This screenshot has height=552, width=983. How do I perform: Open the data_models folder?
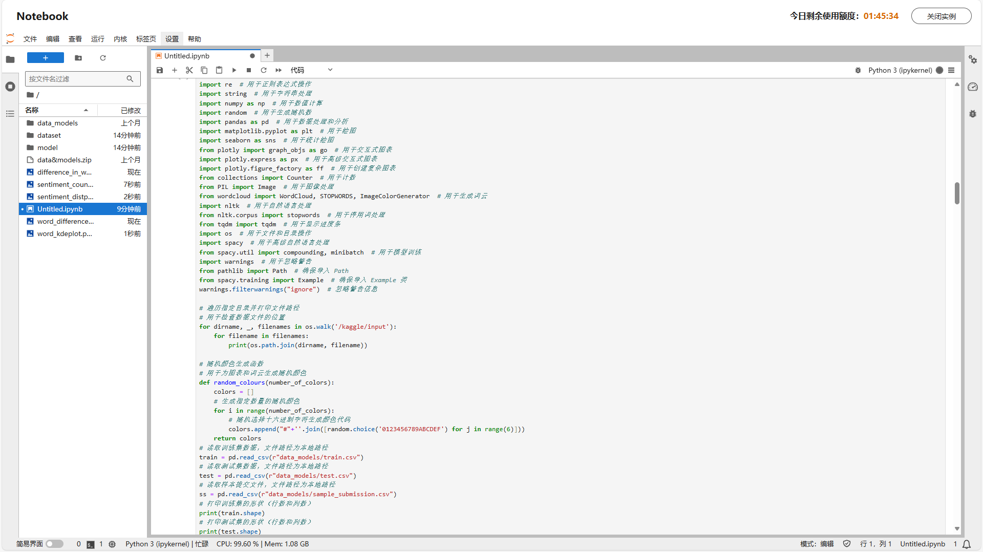pyautogui.click(x=83, y=123)
